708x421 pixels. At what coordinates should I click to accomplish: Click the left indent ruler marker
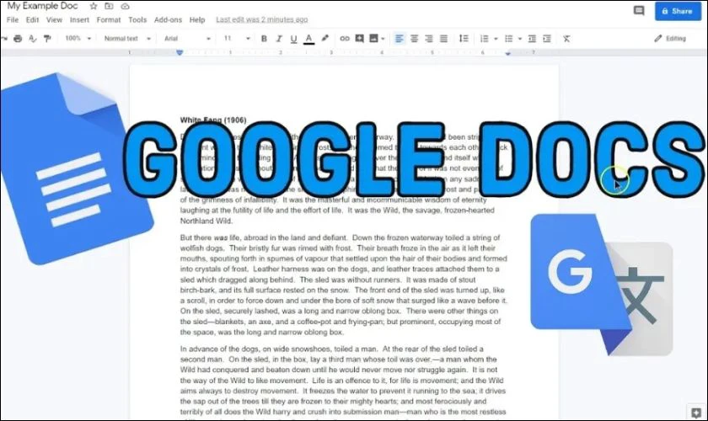click(x=180, y=53)
